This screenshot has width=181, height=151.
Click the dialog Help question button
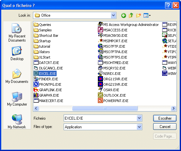pyautogui.click(x=168, y=5)
